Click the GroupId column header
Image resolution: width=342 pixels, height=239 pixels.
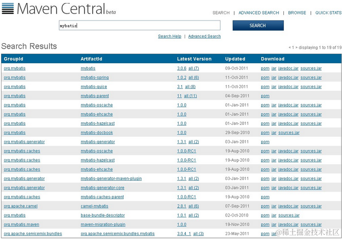14,59
